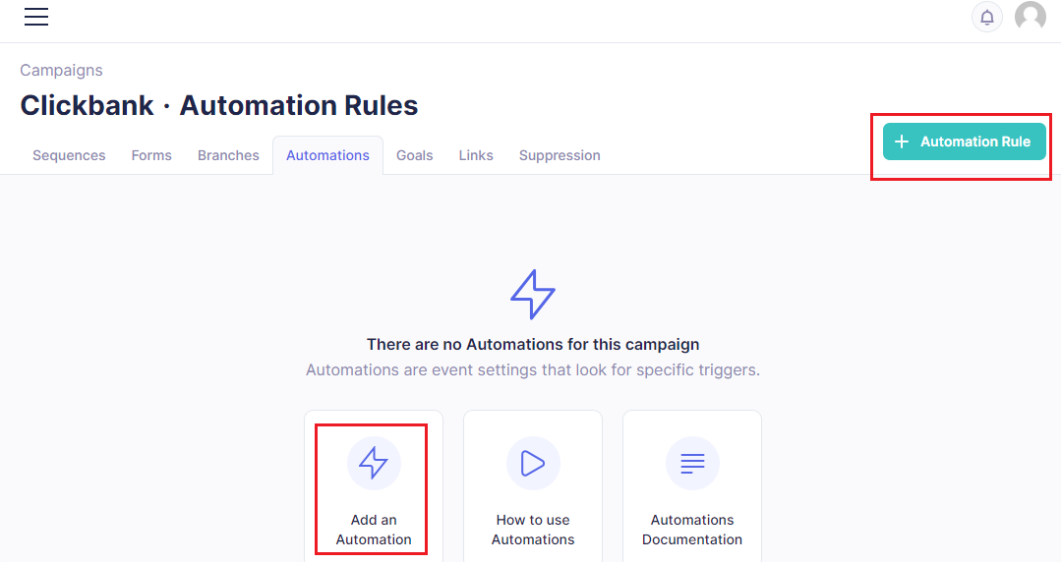Click the Add an Automation label
The width and height of the screenshot is (1061, 563).
(374, 530)
